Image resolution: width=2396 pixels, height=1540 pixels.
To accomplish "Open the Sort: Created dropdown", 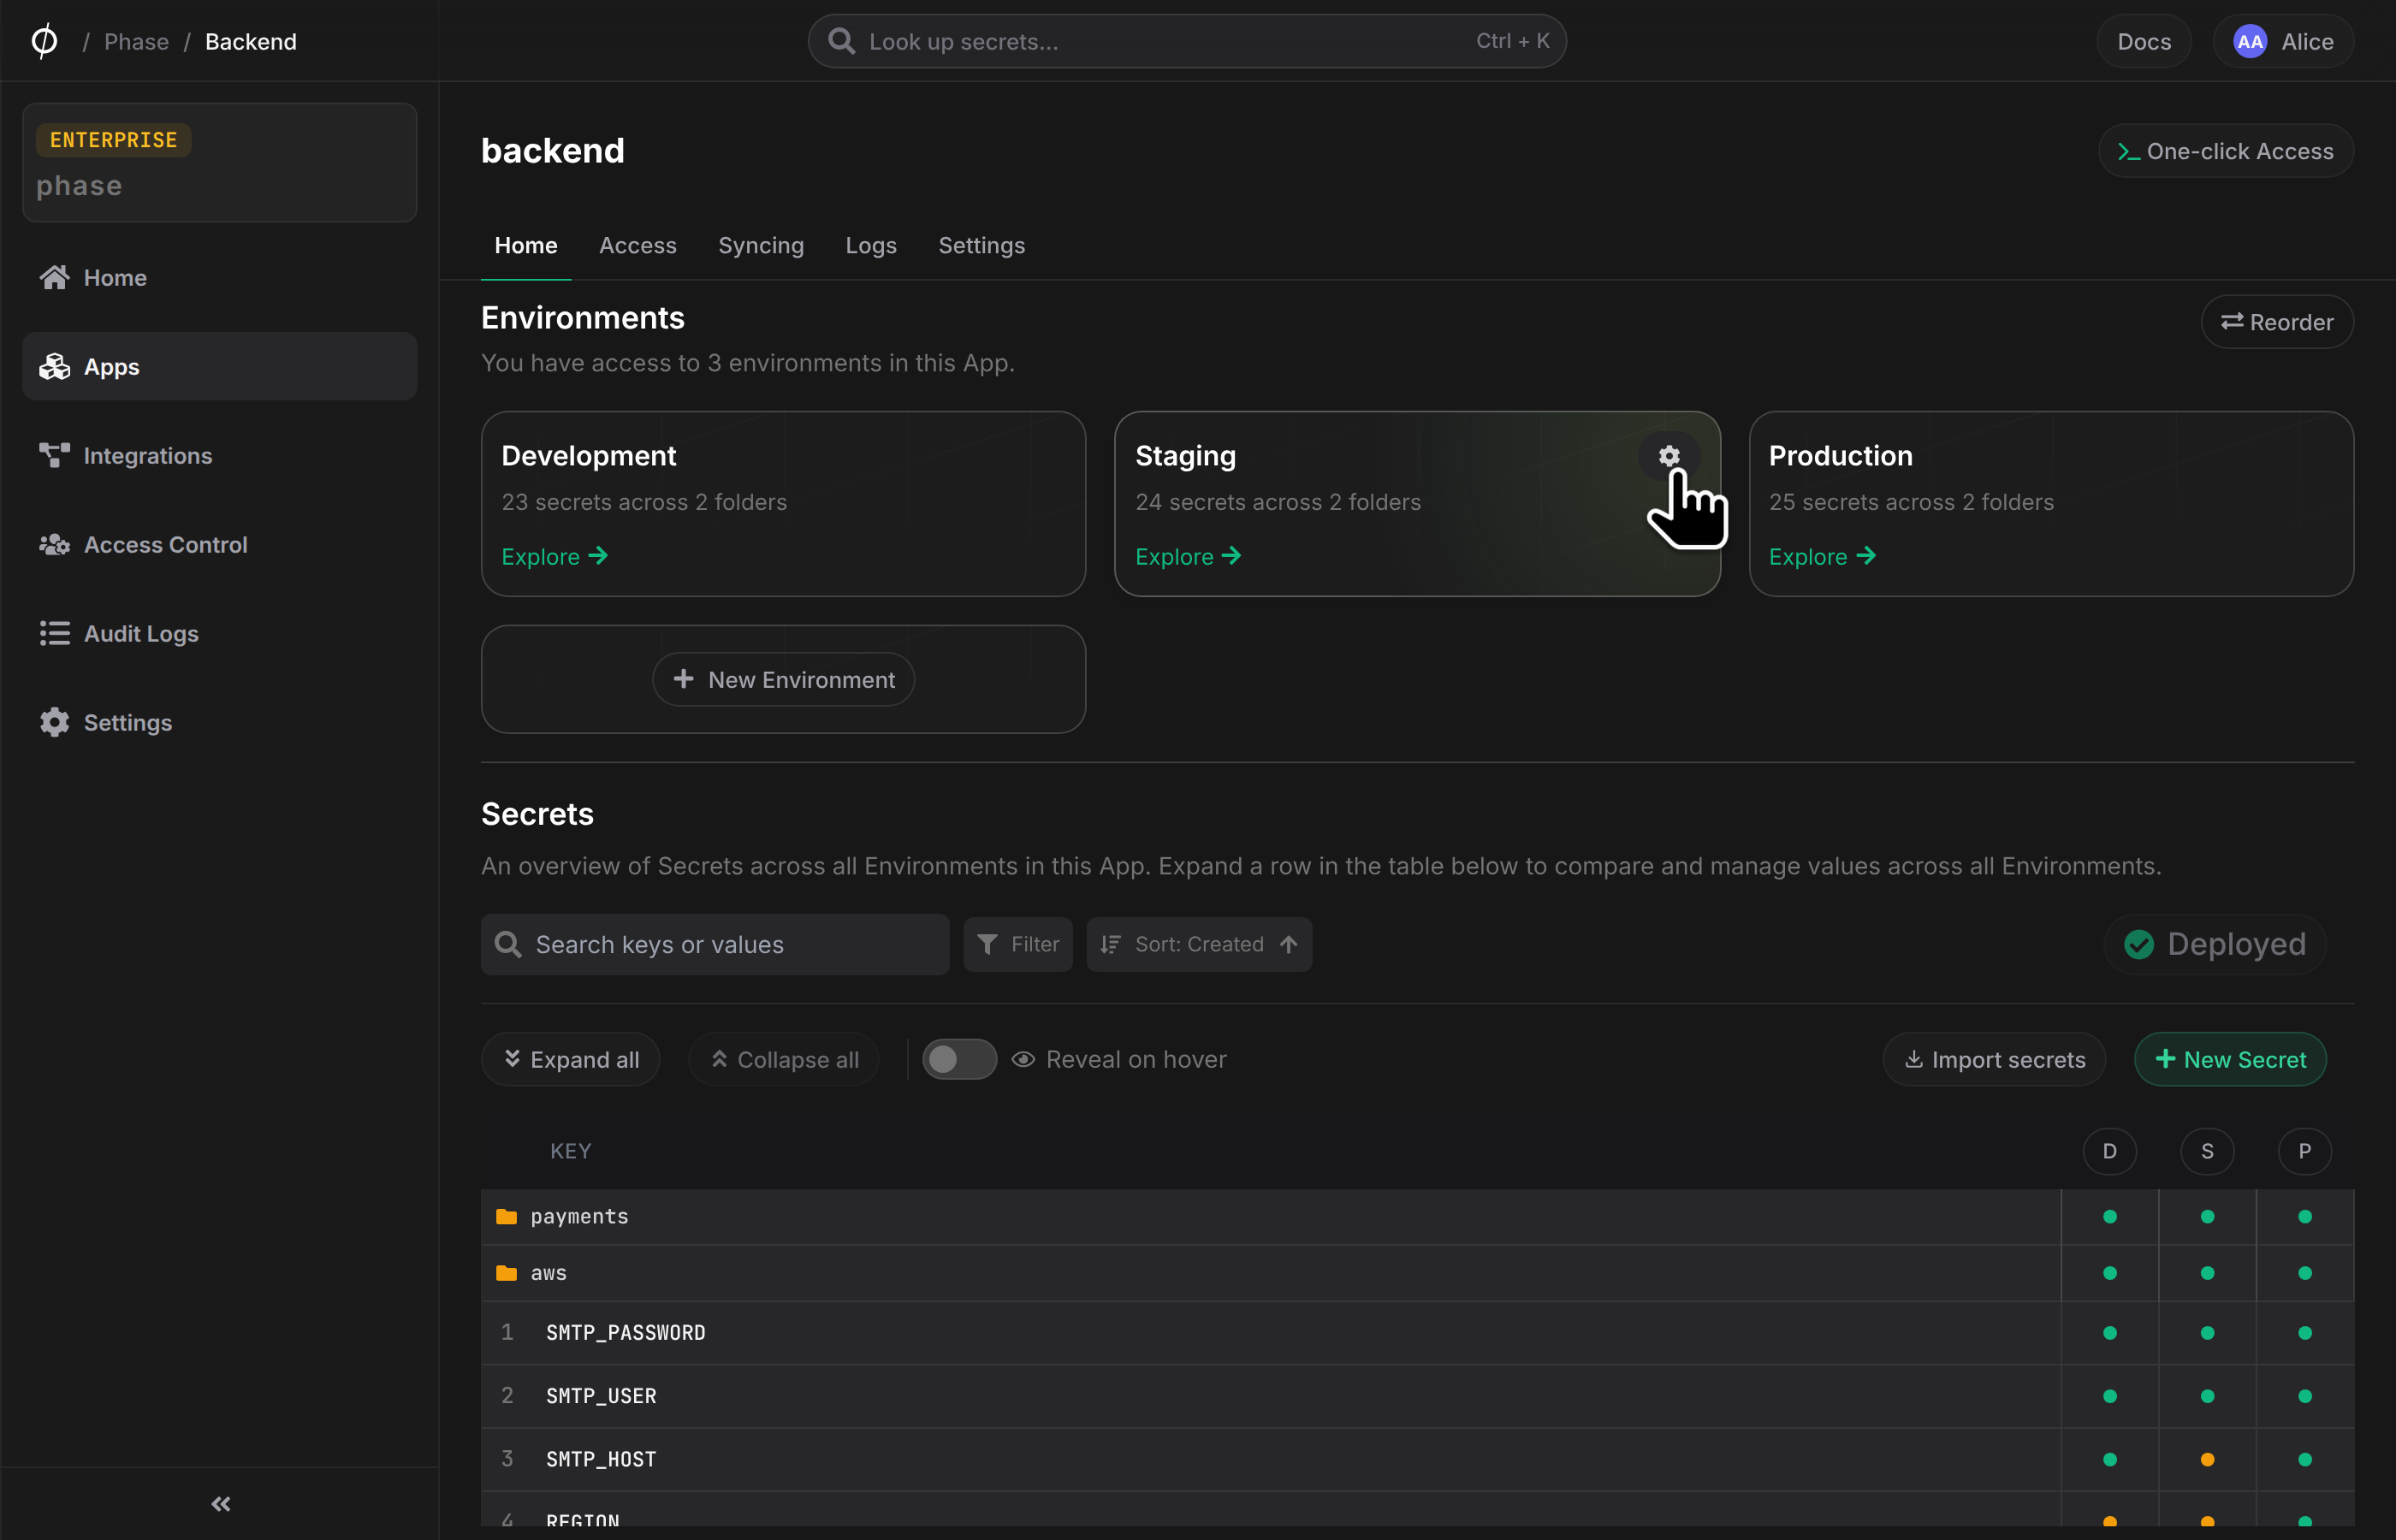I will [1199, 944].
